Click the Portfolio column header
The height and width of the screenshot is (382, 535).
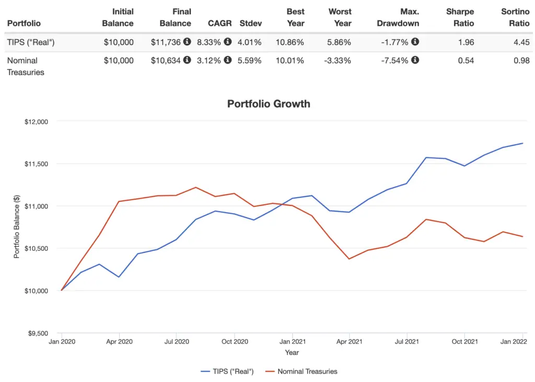point(24,23)
